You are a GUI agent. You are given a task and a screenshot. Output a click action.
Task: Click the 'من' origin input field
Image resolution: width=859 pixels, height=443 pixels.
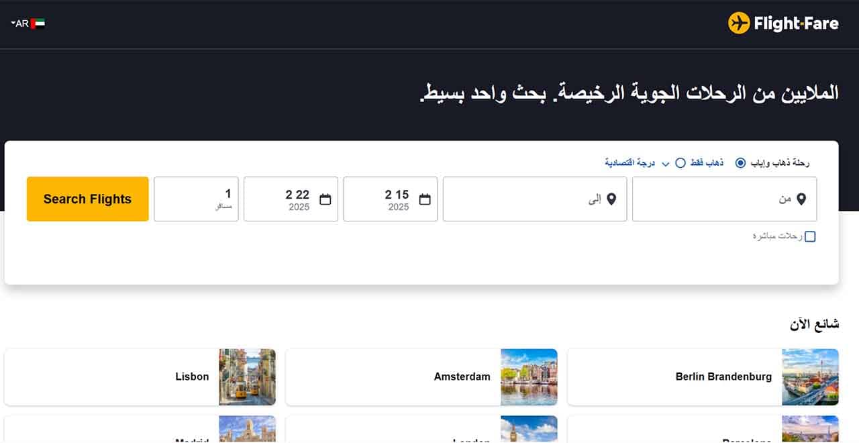tap(725, 199)
